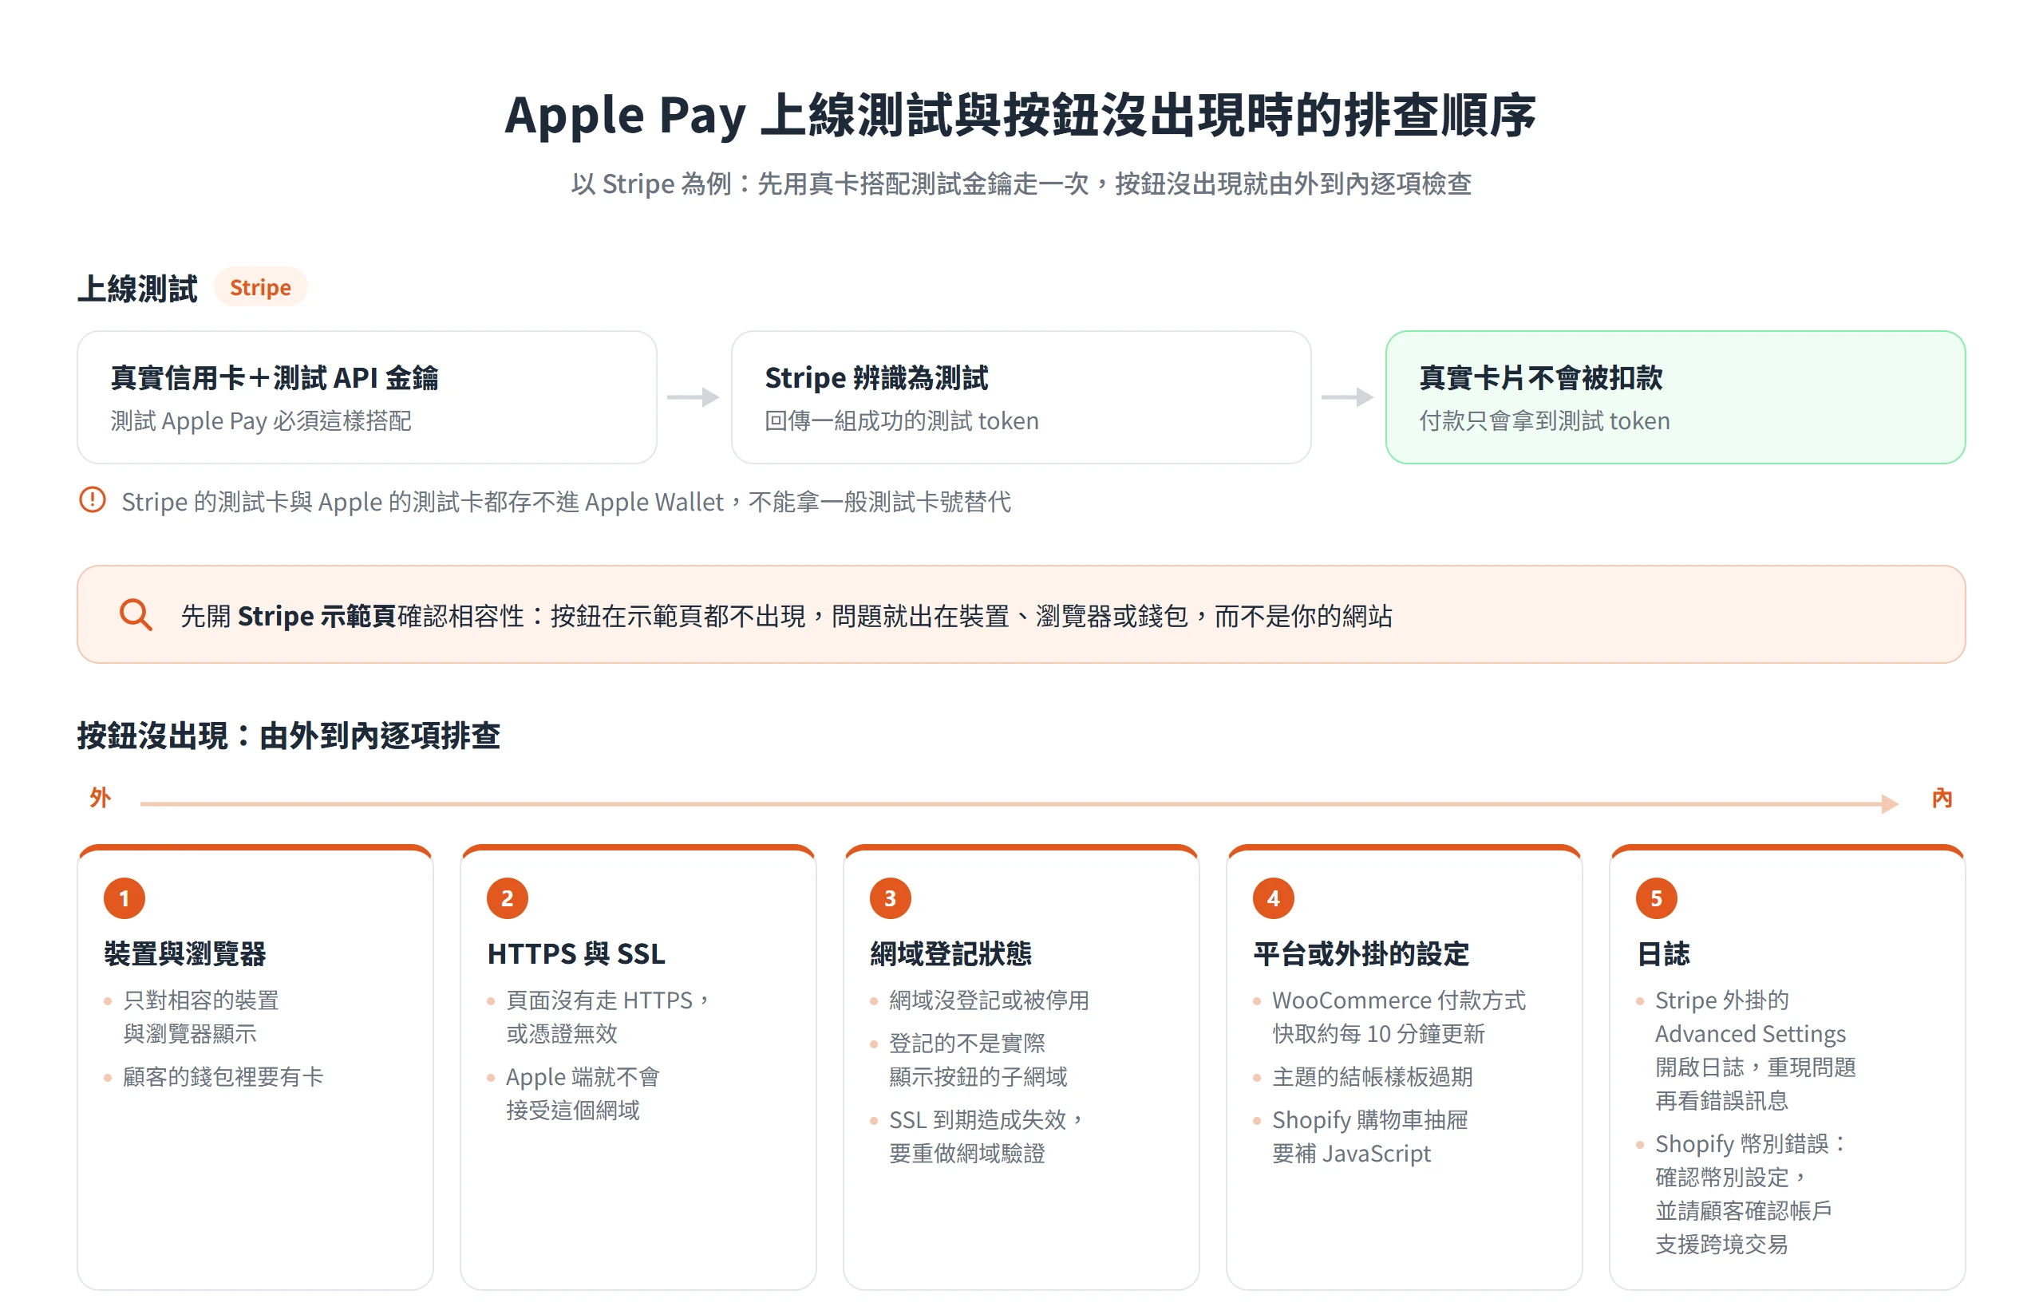Image resolution: width=2043 pixels, height=1310 pixels.
Task: Click the step 4 number badge
Action: pos(1273,898)
